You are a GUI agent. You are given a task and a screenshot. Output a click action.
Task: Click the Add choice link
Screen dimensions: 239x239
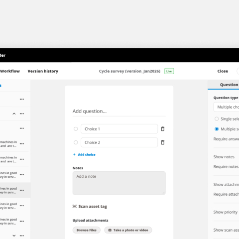point(87,154)
